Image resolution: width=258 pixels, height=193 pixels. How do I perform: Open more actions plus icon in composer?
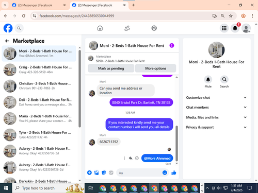[x=89, y=172]
